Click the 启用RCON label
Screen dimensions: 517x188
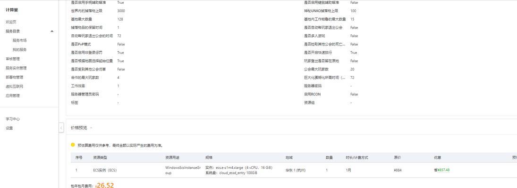(312, 94)
